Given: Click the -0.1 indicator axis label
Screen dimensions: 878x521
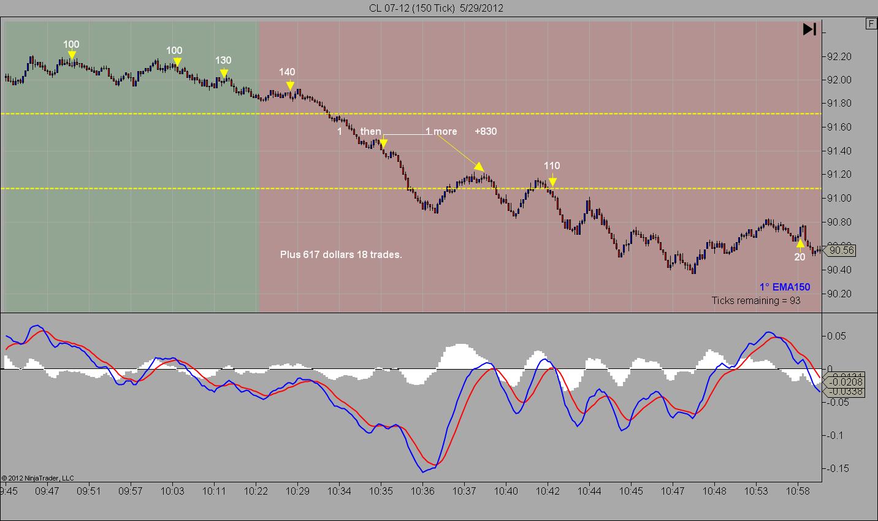Looking at the screenshot, I should 836,435.
